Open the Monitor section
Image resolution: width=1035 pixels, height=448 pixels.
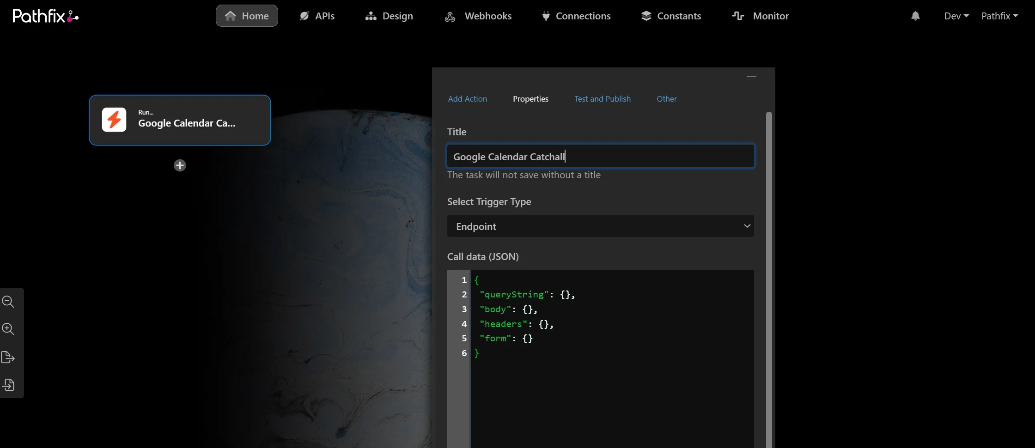[761, 16]
